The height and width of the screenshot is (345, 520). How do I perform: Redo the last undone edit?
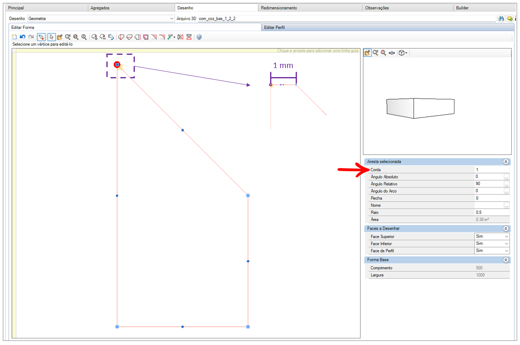(x=31, y=37)
